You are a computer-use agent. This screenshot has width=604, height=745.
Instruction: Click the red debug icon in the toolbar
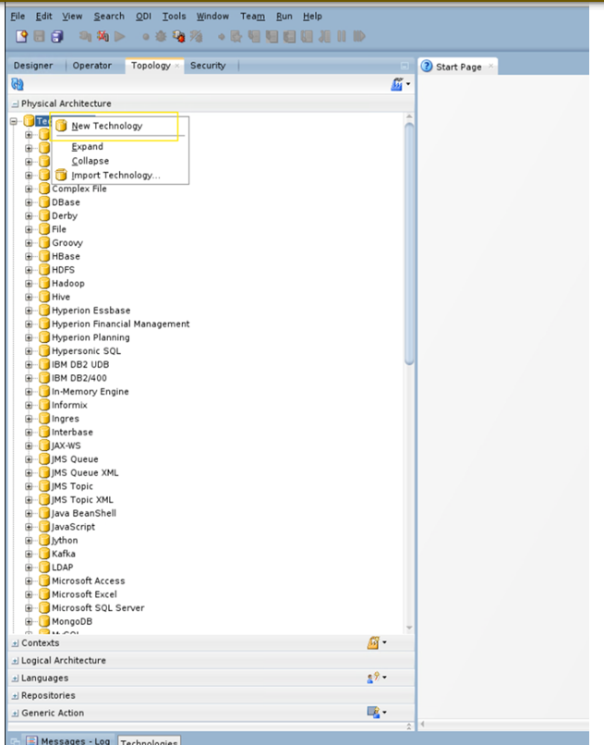pos(178,36)
